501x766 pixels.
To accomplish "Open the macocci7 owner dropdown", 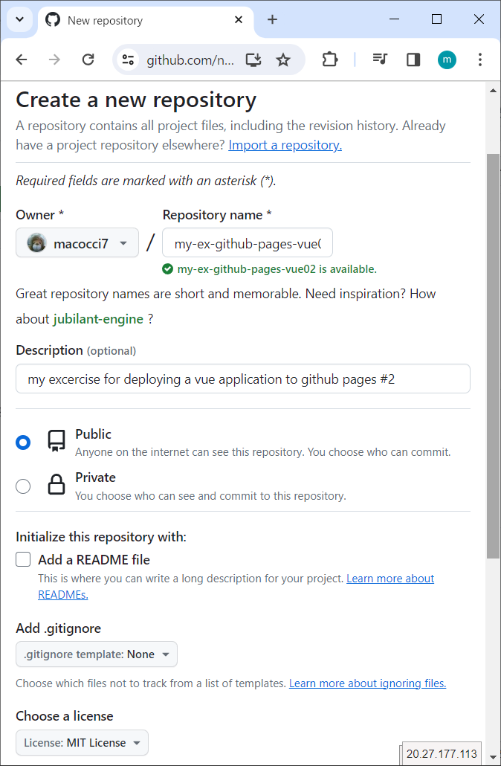I will [x=77, y=242].
